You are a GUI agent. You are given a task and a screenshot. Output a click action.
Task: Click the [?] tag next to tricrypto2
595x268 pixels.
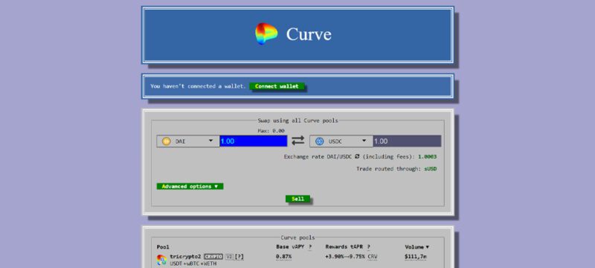click(239, 257)
